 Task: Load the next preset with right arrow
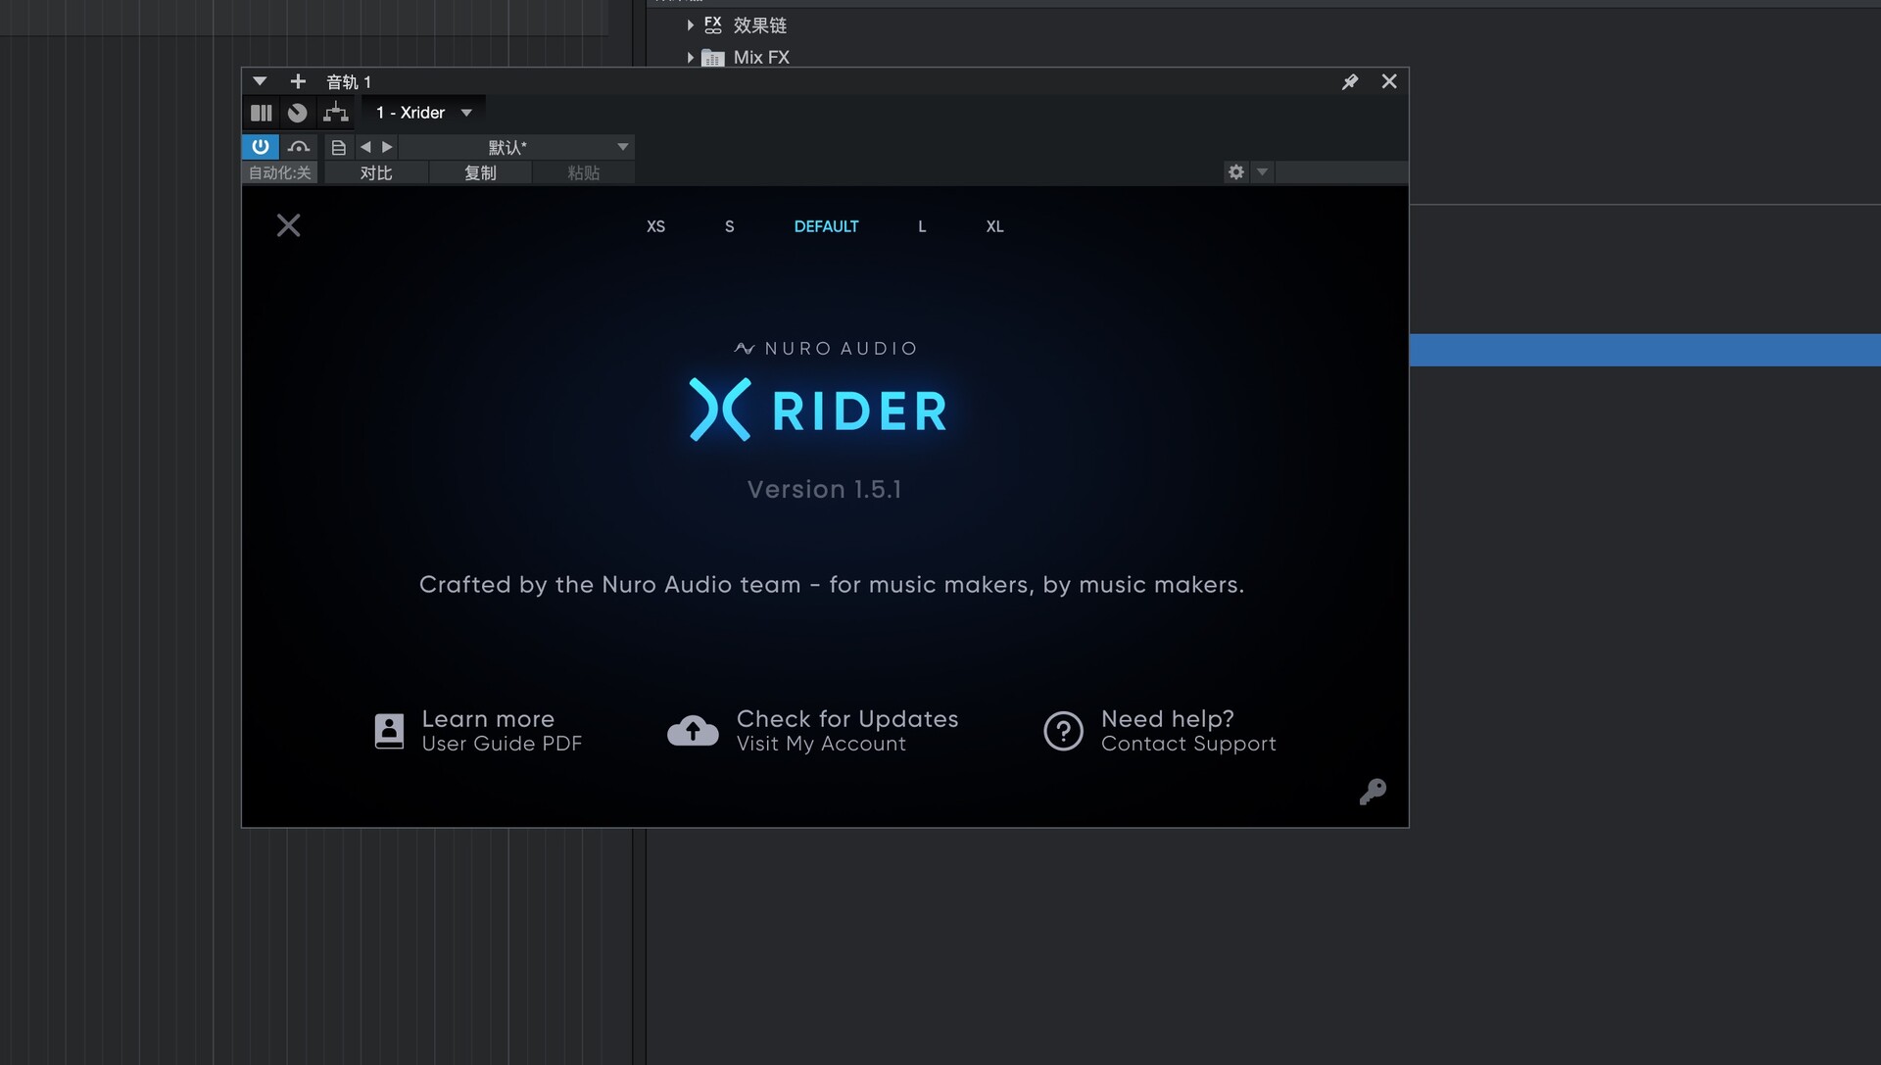click(x=387, y=147)
